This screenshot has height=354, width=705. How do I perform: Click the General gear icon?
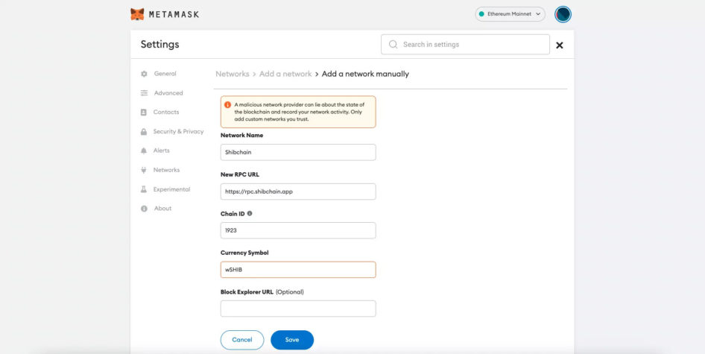tap(144, 74)
